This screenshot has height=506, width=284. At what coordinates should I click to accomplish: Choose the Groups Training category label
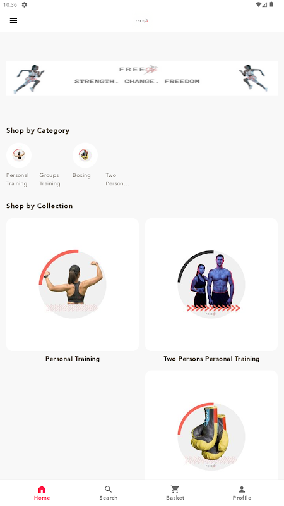point(50,180)
